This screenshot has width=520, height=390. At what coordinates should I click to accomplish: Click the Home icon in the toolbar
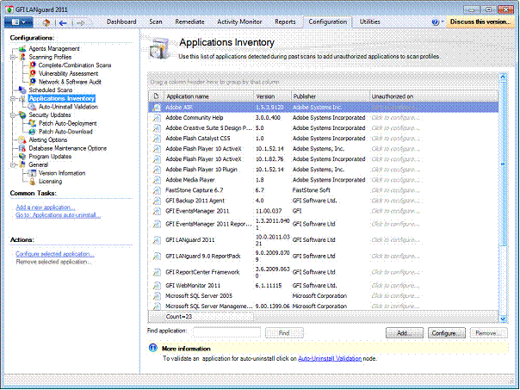46,22
